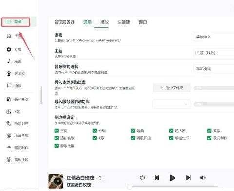Viewport: 234px width, 191px height.
Task: Open 音乐社区 community icon
Action: pyautogui.click(x=9, y=160)
